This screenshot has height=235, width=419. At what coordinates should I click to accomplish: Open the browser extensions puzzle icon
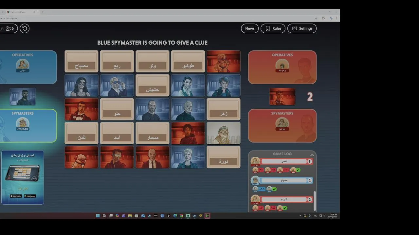[323, 18]
